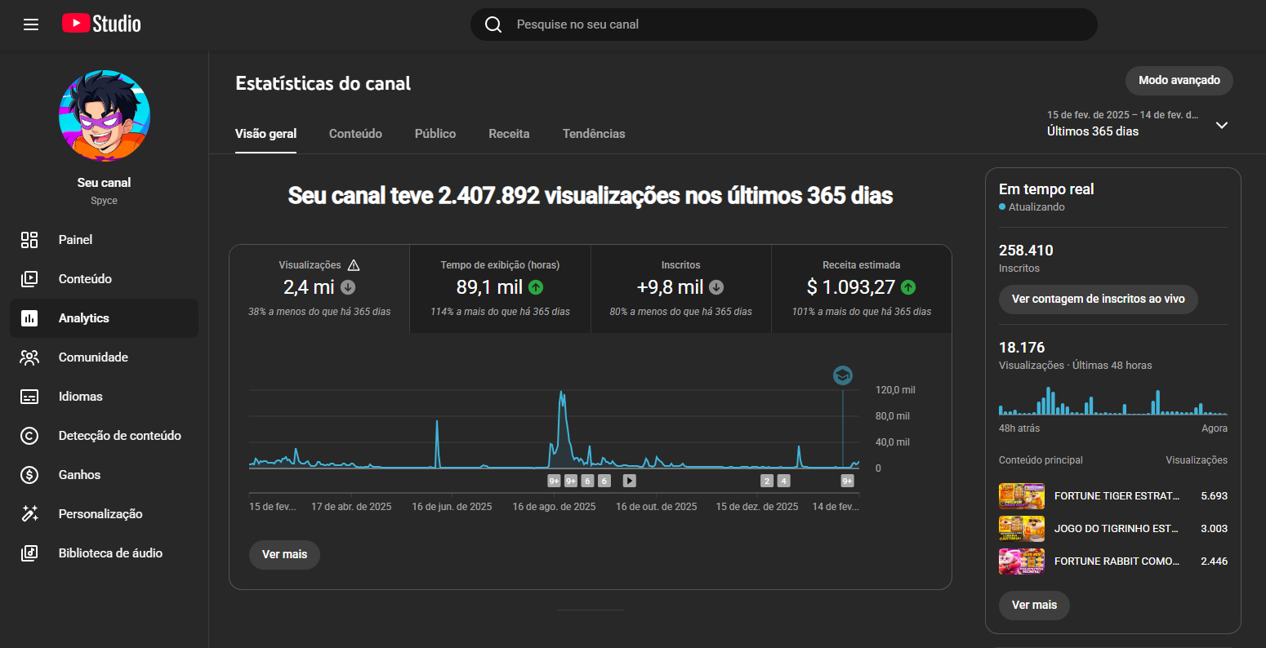
Task: Click the "Últimos 365 dias" range text
Action: 1093,131
